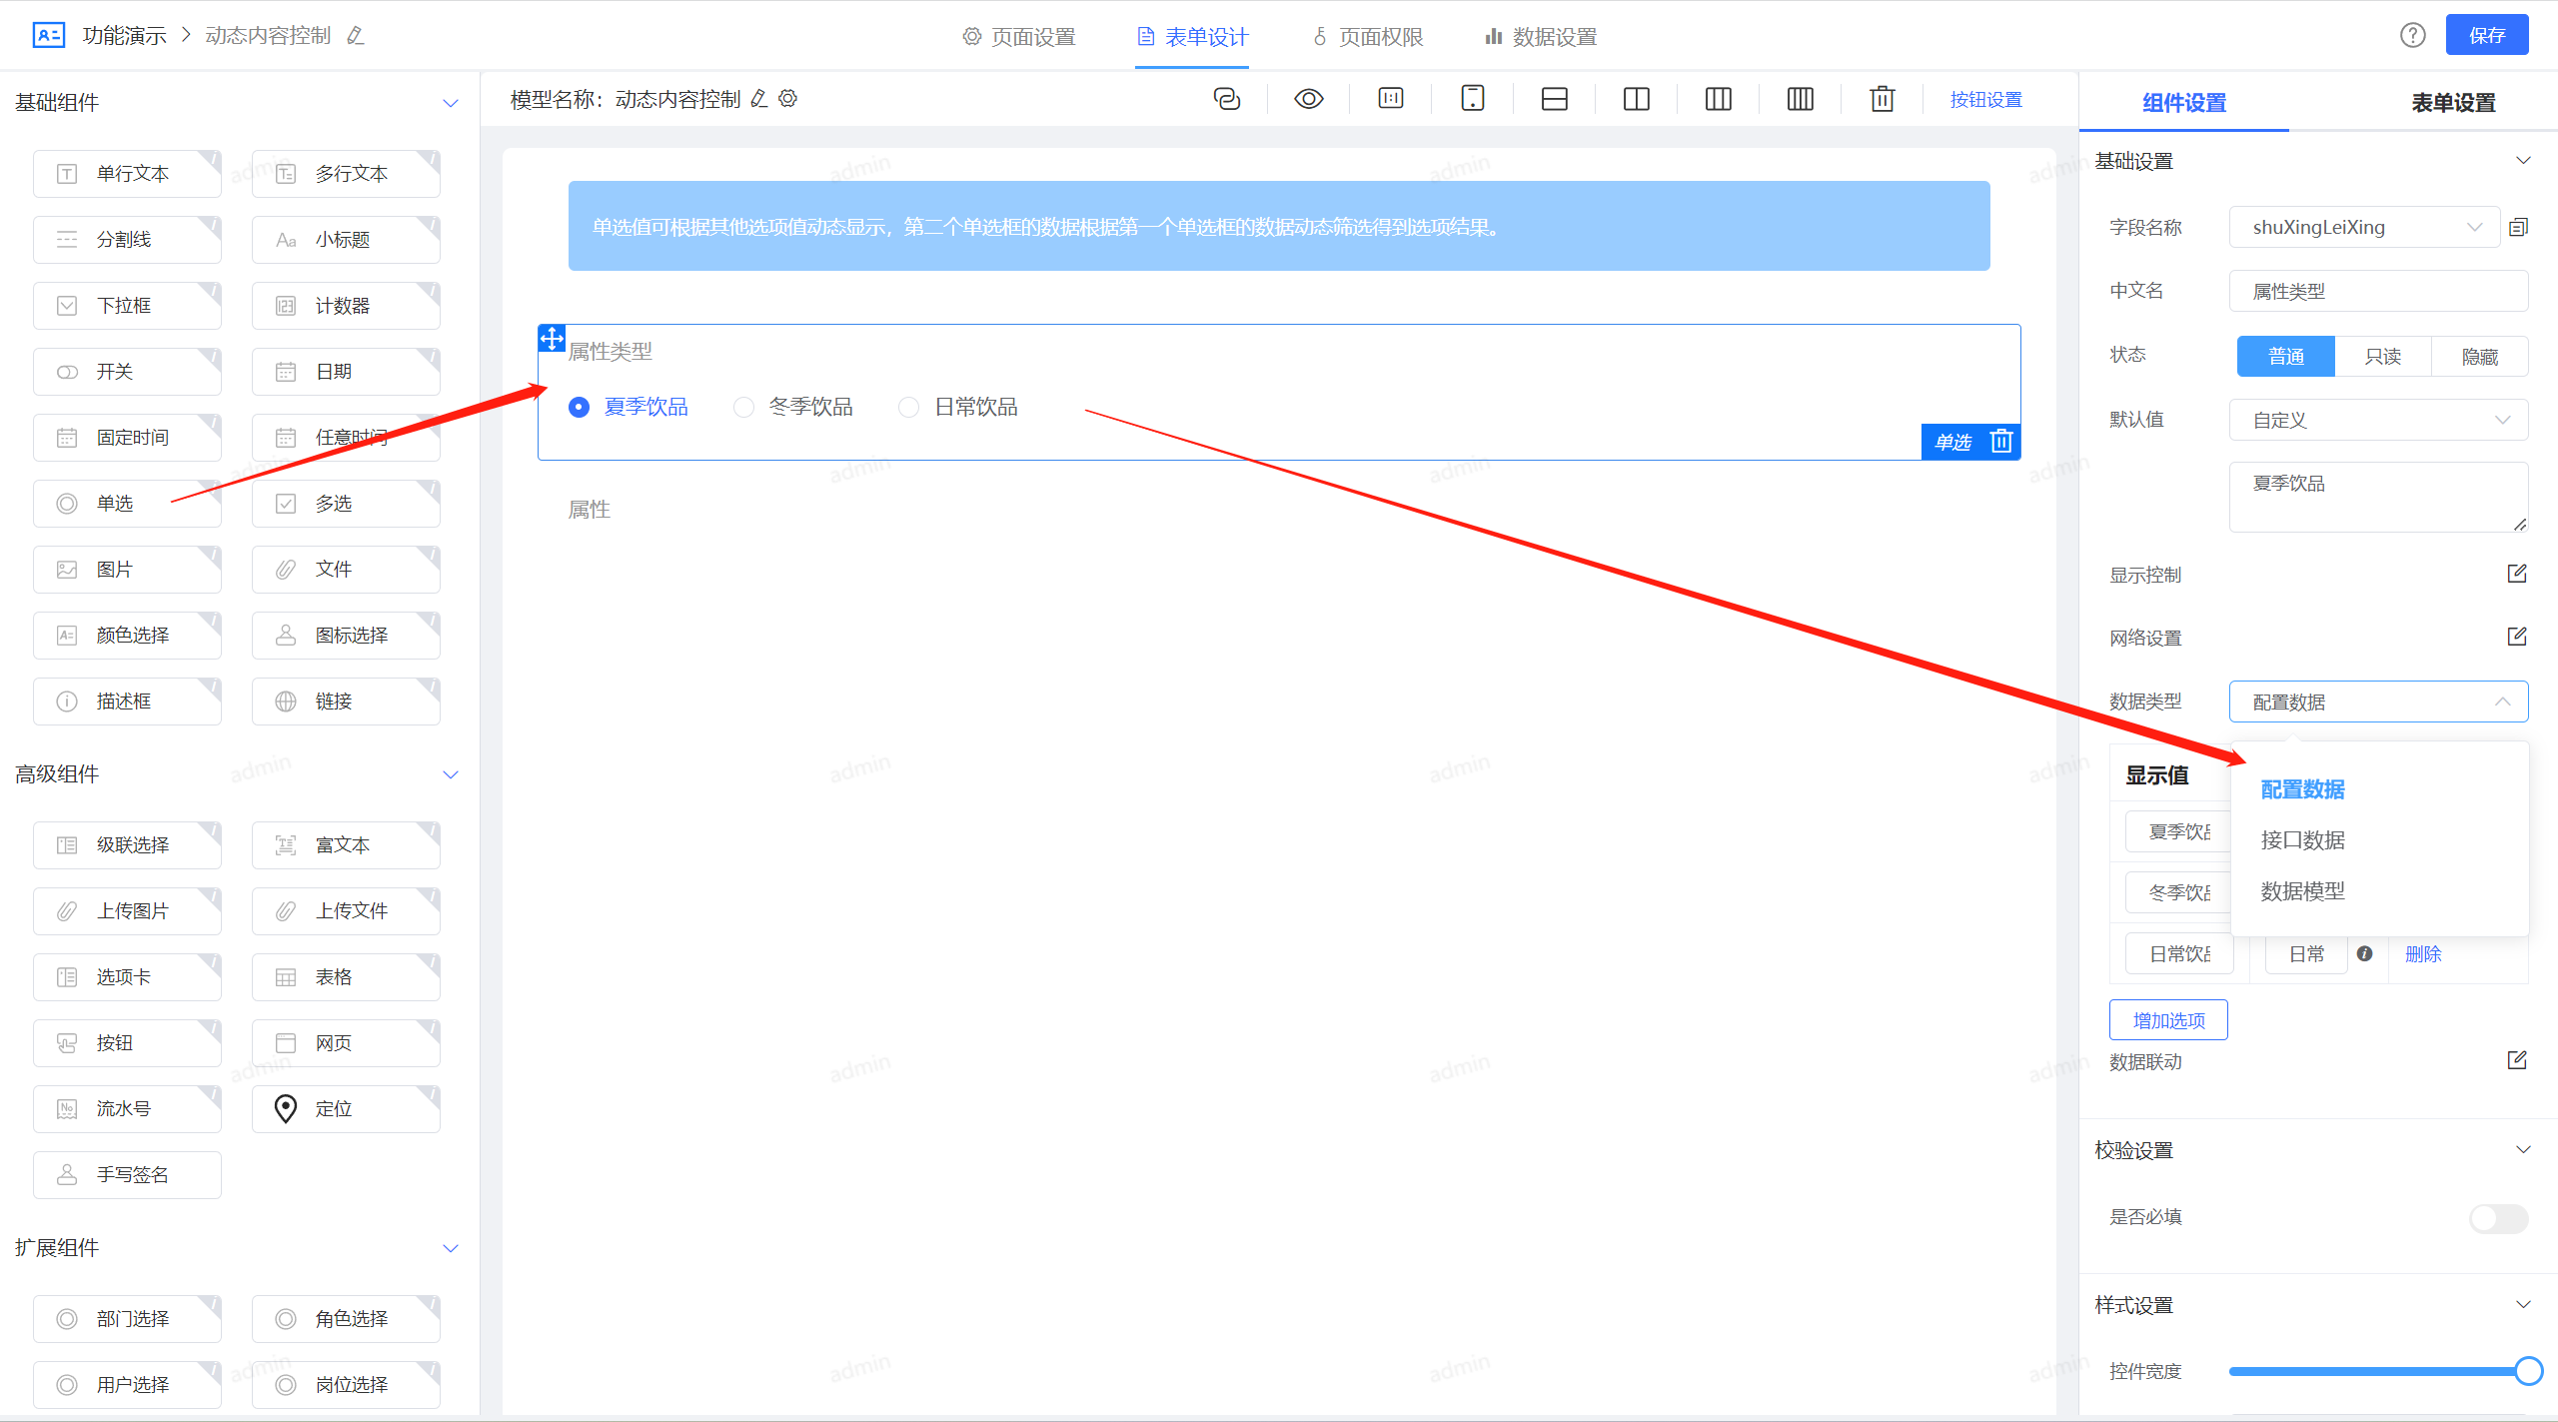The height and width of the screenshot is (1422, 2558).
Task: Collapse the 基础组件 section
Action: (x=451, y=103)
